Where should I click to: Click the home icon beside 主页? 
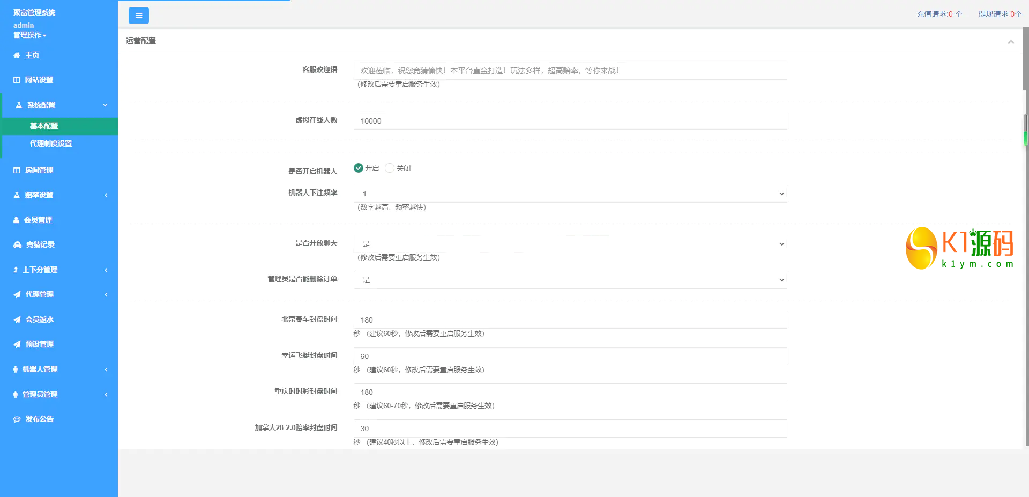[17, 55]
